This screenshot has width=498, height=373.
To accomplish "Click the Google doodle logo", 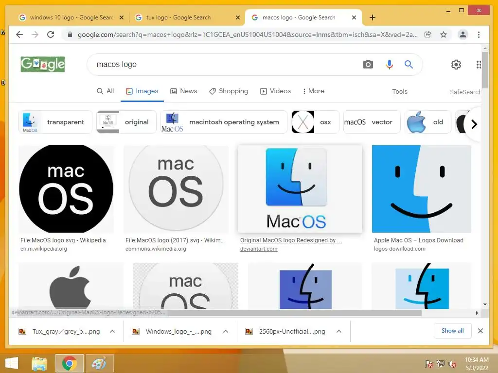I will tap(43, 65).
